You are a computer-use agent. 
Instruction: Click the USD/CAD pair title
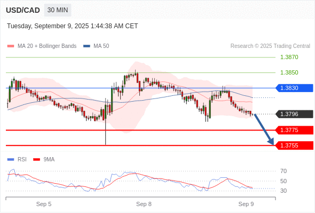pos(23,10)
